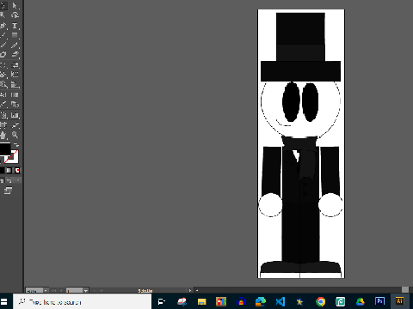413x309 pixels.
Task: Click the black Fill color swatch
Action: [4, 149]
